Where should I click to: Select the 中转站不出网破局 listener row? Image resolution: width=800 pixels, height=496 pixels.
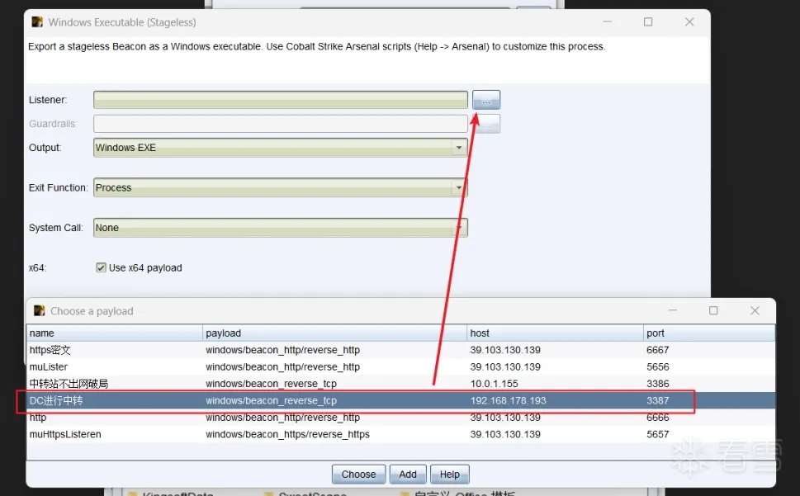[x=400, y=384]
